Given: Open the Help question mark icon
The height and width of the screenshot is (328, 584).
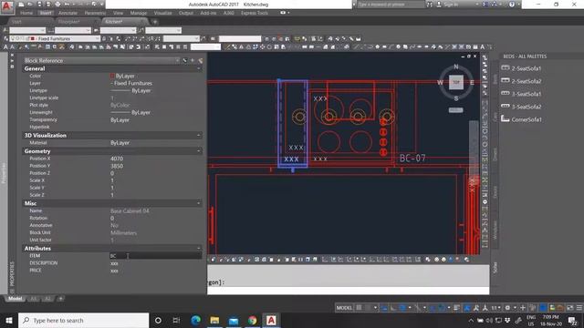Looking at the screenshot, I should 512,5.
